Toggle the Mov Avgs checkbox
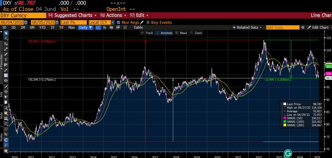Viewport: 332px width, 158px height. 118,22
